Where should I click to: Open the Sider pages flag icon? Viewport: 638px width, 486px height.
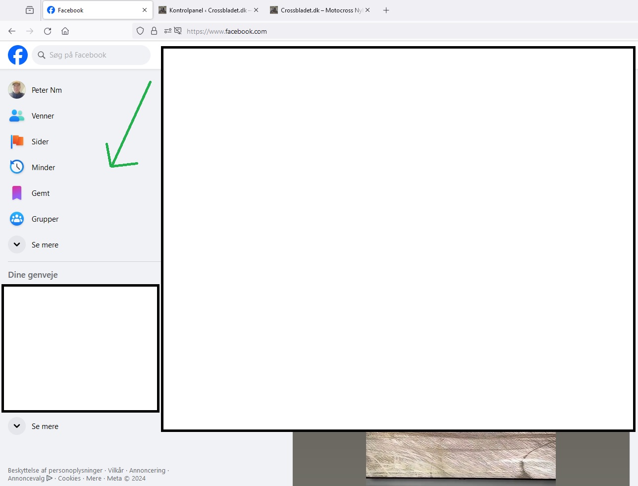pyautogui.click(x=17, y=141)
